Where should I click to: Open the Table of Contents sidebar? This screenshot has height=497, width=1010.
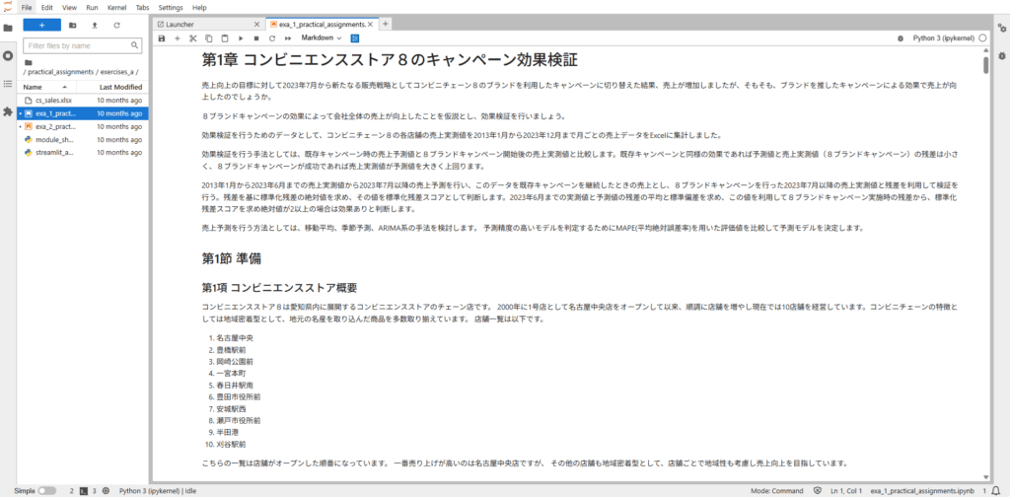pos(8,84)
